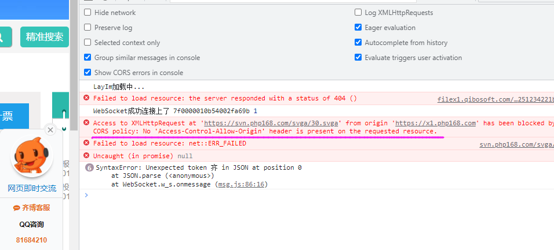
Task: Click the error icon on net::ERR_FAILED row
Action: (87, 144)
